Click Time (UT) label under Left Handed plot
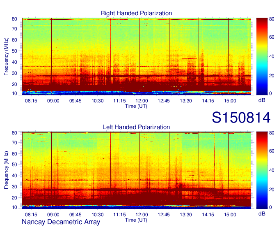The width and height of the screenshot is (279, 227). pyautogui.click(x=136, y=220)
